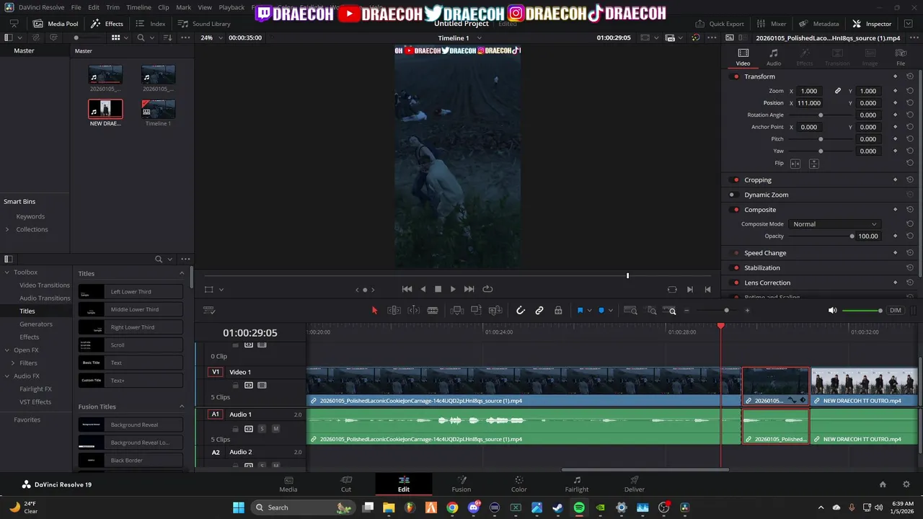Image resolution: width=923 pixels, height=519 pixels.
Task: Toggle linked selection chain icon
Action: (539, 311)
